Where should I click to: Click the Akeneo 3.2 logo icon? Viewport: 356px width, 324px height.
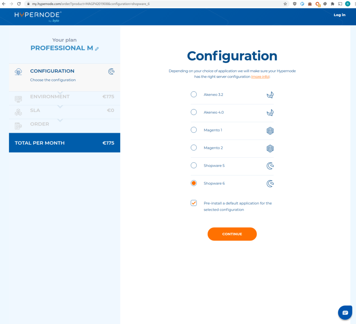point(270,95)
